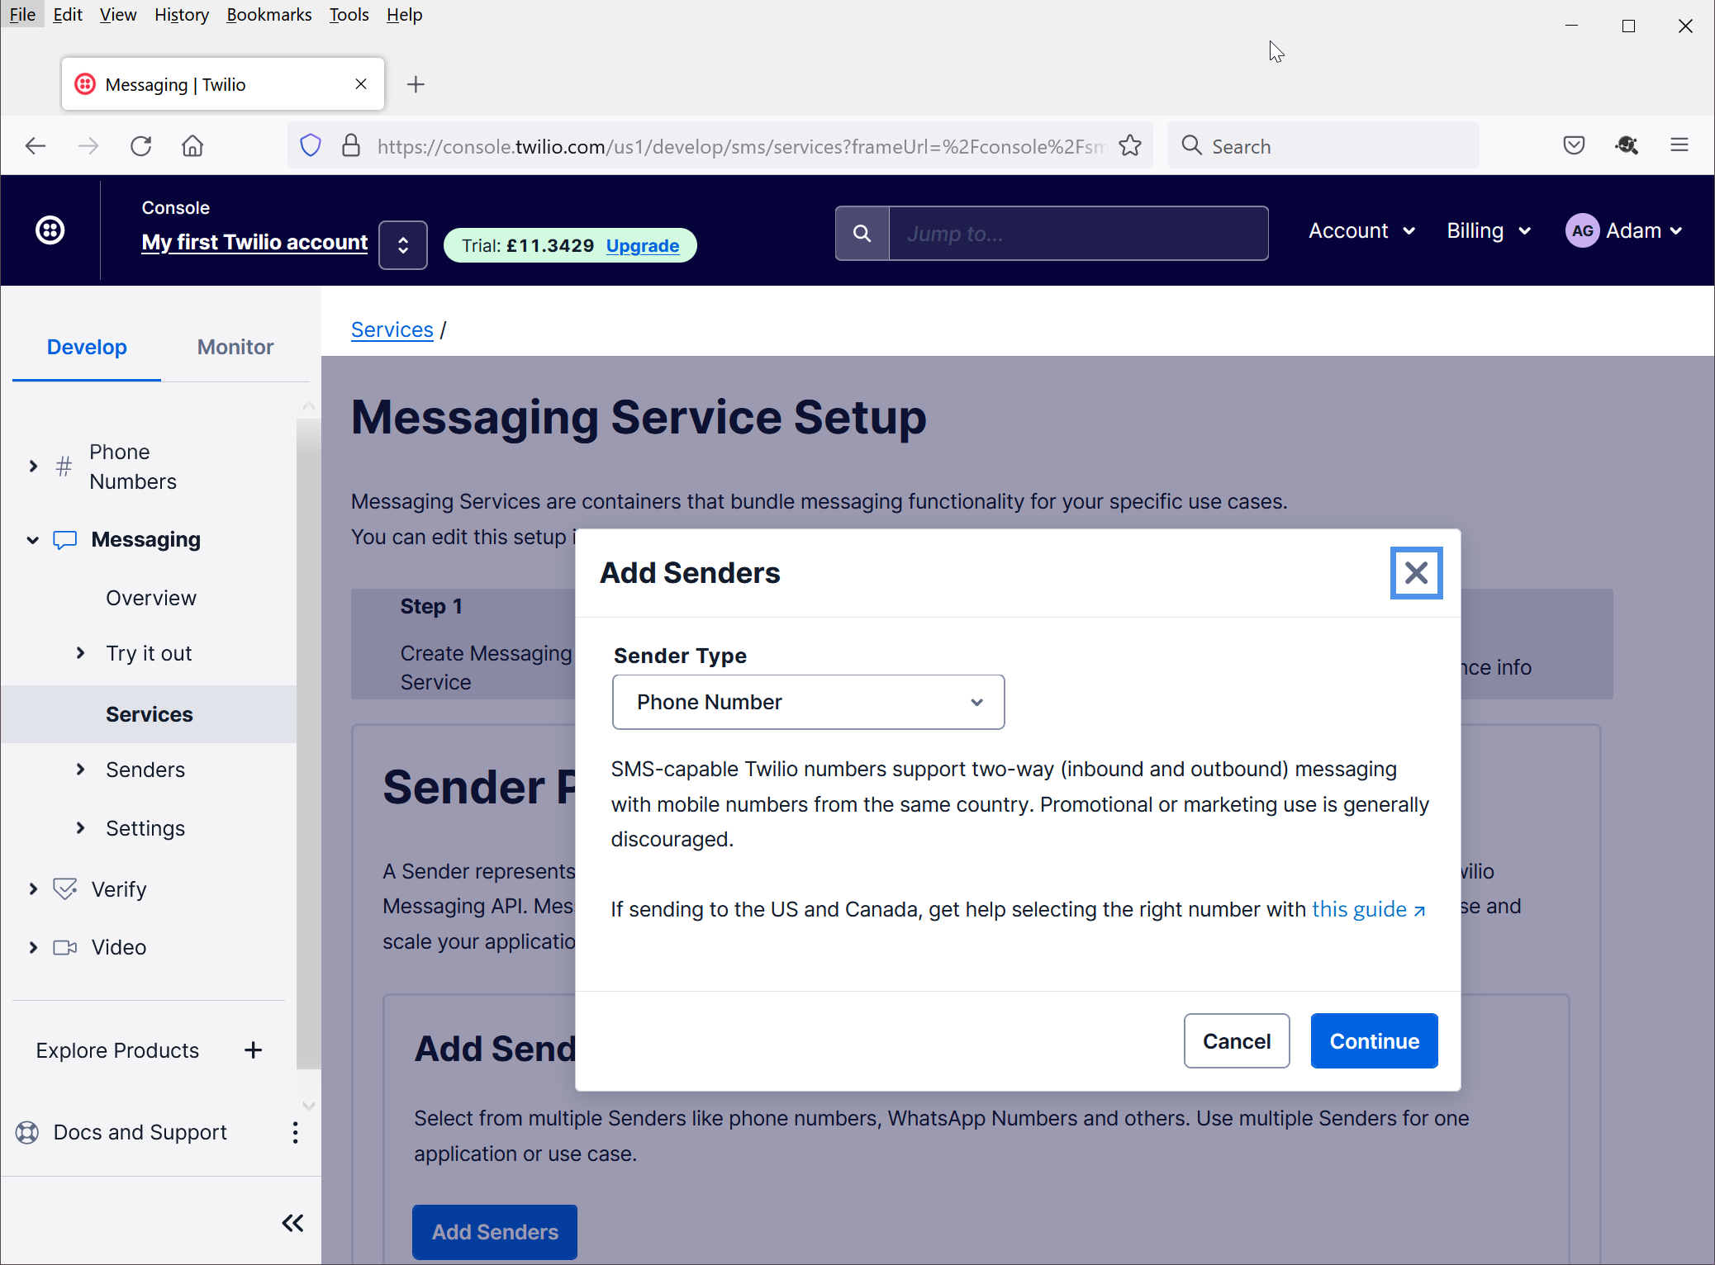Reload the current page
The height and width of the screenshot is (1265, 1715).
(141, 146)
